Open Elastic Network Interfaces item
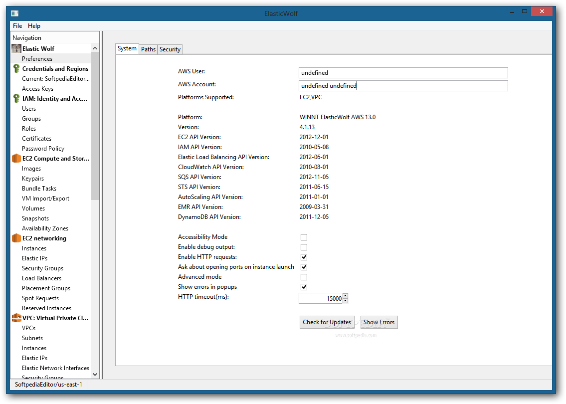The height and width of the screenshot is (404, 566). [55, 368]
